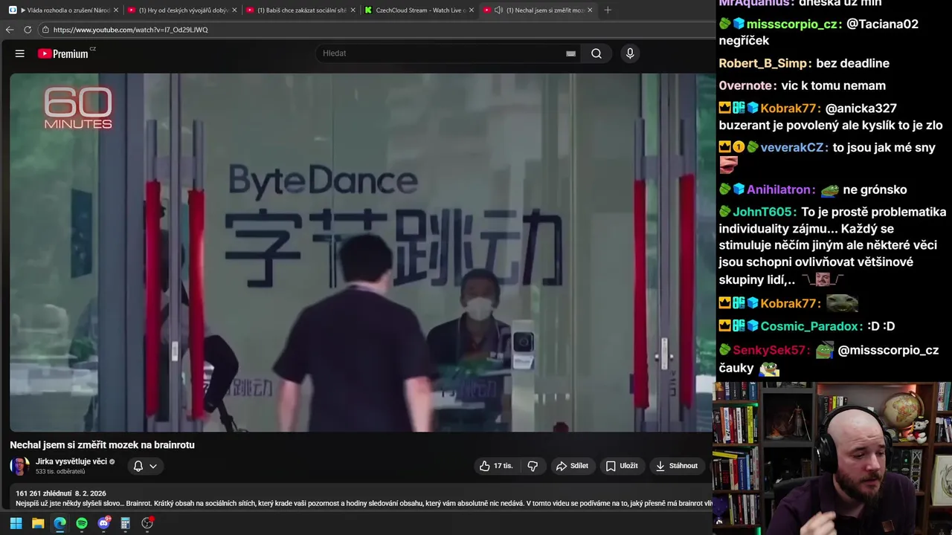Open File Explorer from the taskbar

tap(38, 523)
